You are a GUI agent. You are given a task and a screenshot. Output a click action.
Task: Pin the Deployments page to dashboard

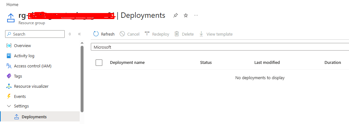tap(176, 15)
